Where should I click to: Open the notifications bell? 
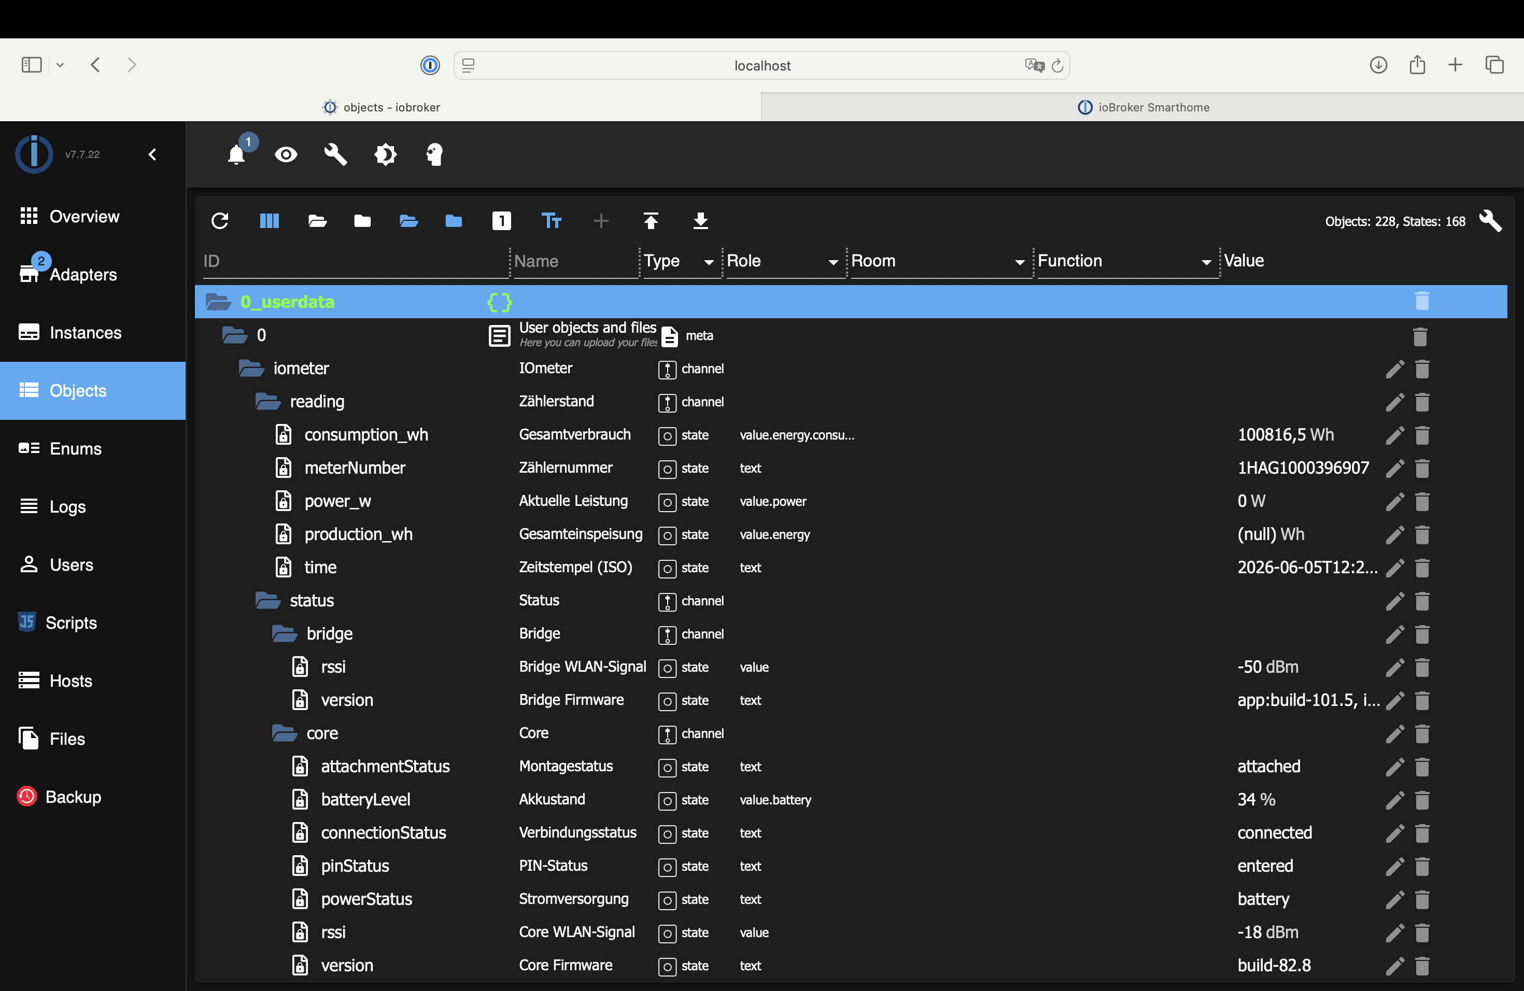click(236, 154)
